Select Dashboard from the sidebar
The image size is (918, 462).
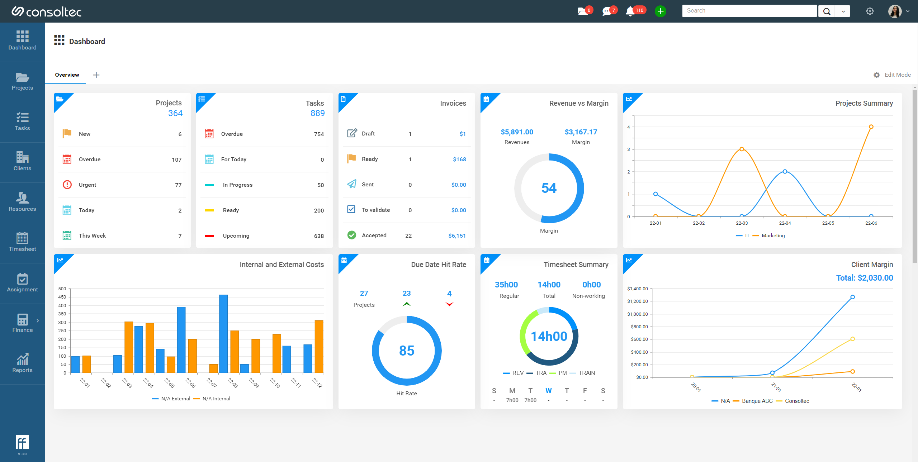point(22,41)
